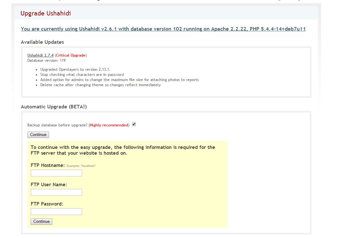This screenshot has width=344, height=238.
Task: Focus the FTP Hostname input field
Action: point(56,173)
